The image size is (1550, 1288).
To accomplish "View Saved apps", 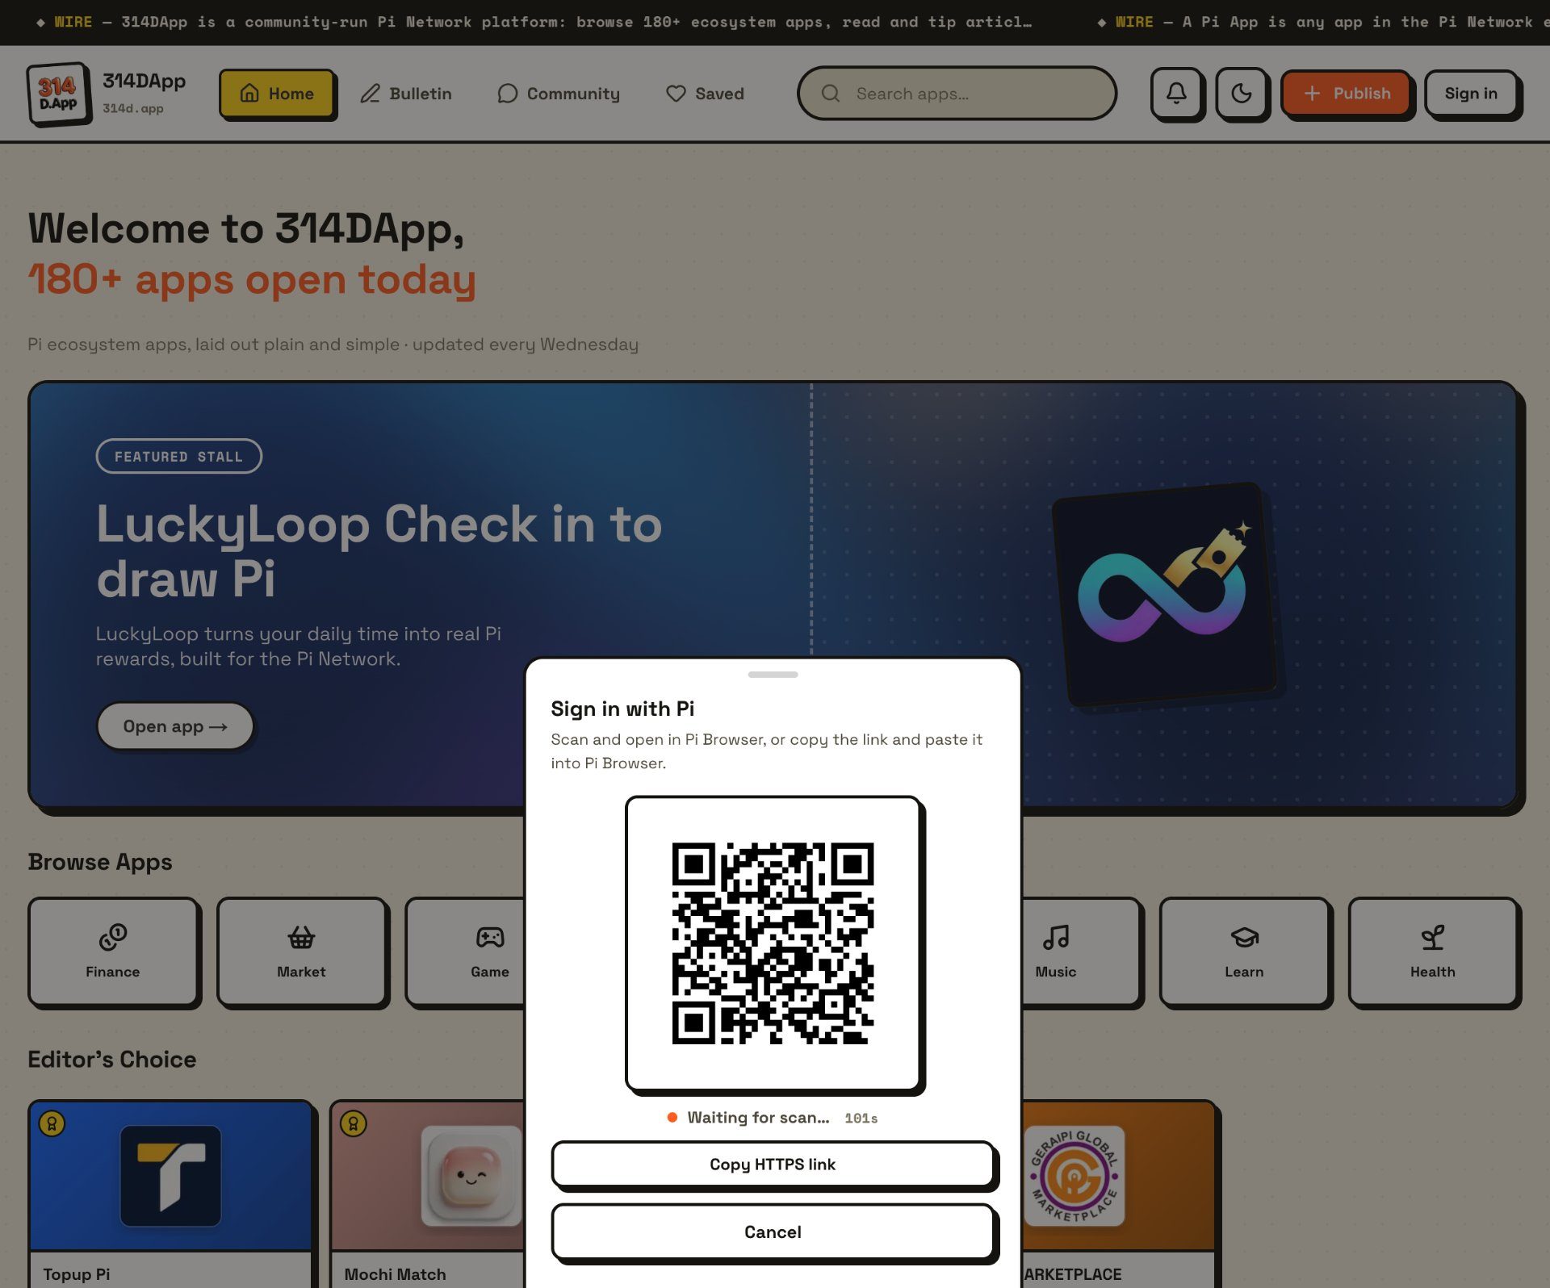I will click(x=706, y=94).
